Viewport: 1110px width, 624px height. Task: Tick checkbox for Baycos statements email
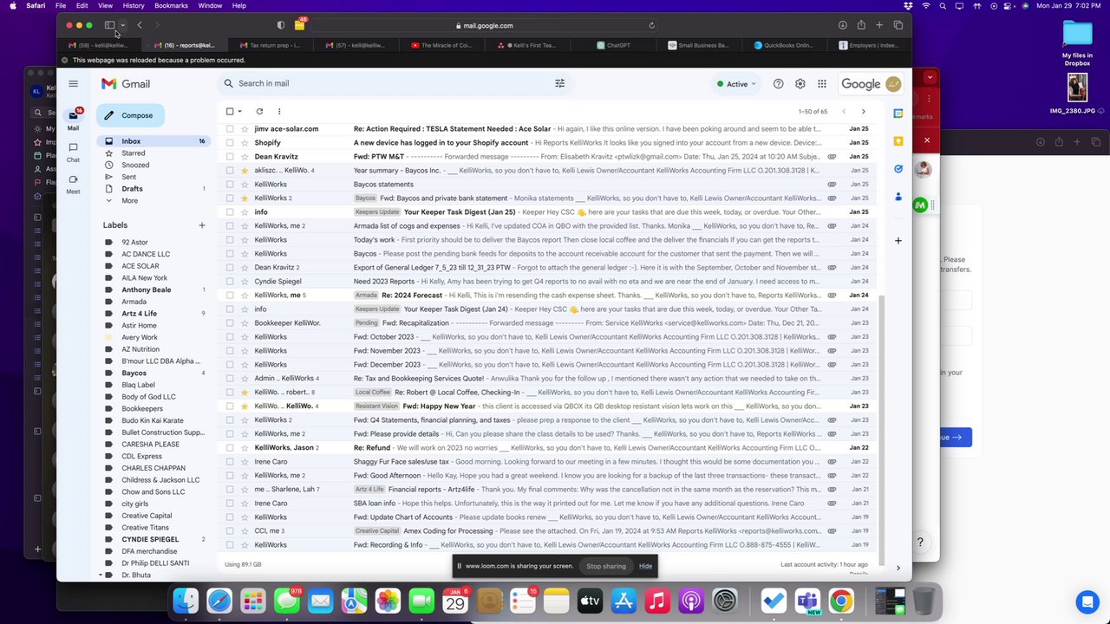[230, 184]
